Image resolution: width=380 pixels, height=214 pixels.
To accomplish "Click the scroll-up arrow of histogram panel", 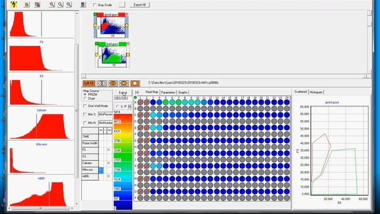I will (x=77, y=13).
